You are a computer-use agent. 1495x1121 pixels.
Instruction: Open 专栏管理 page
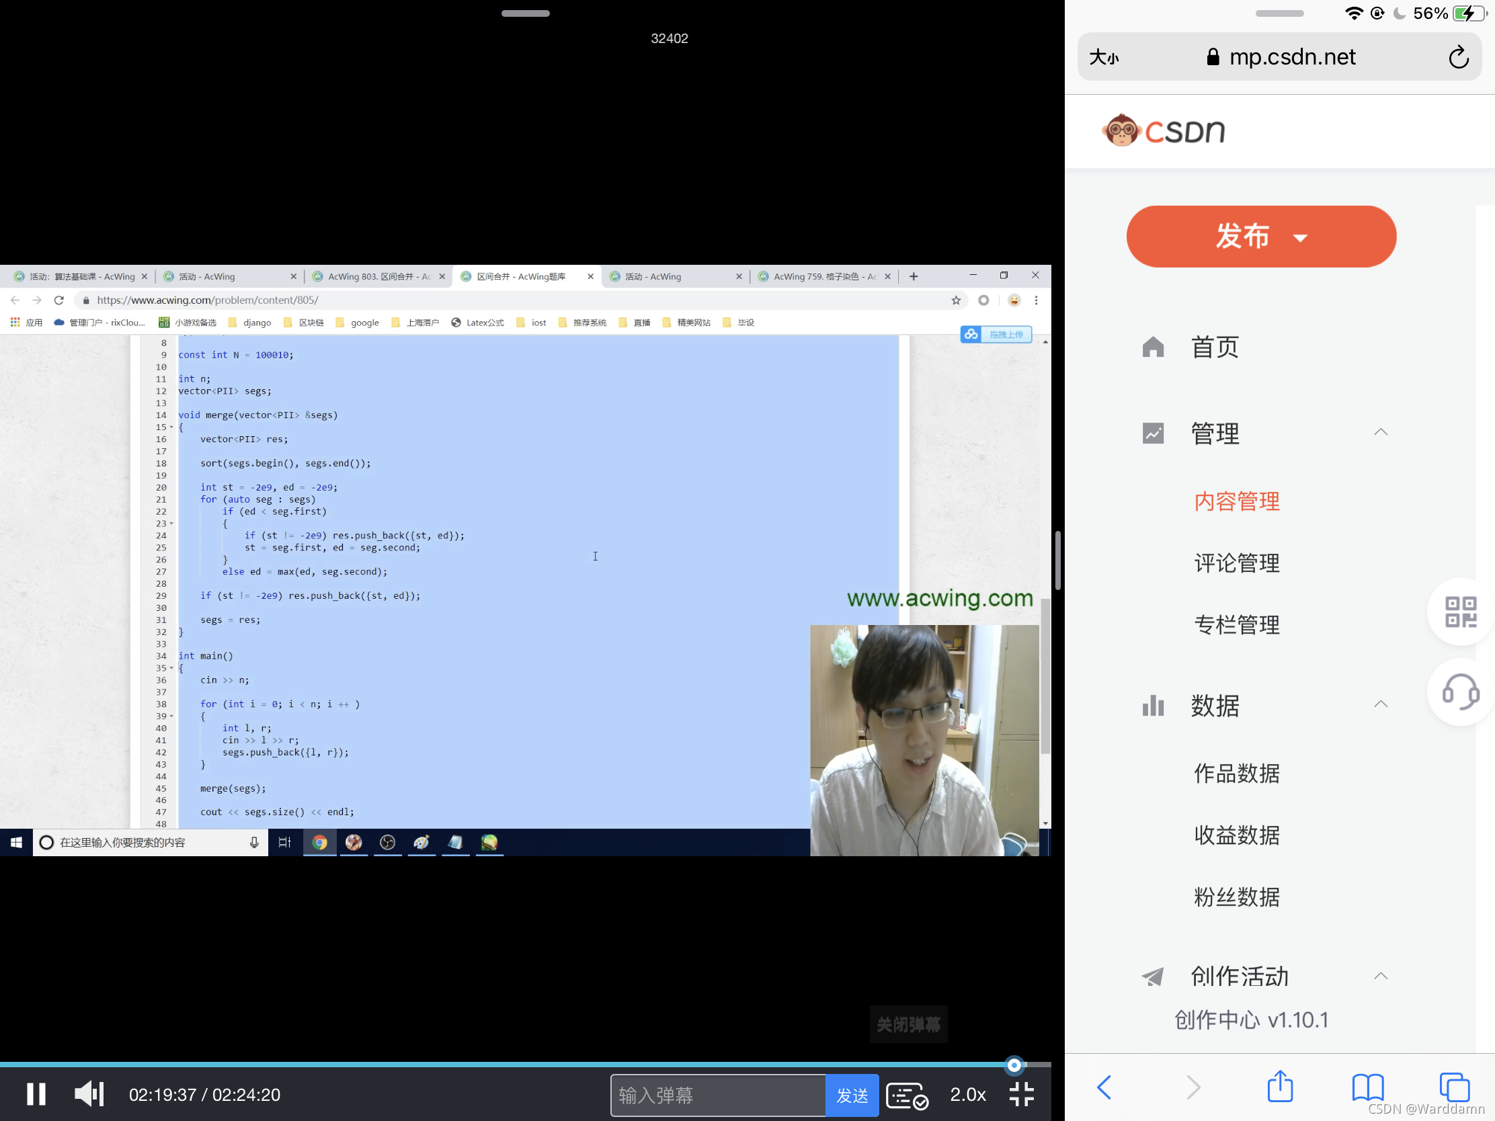coord(1236,624)
